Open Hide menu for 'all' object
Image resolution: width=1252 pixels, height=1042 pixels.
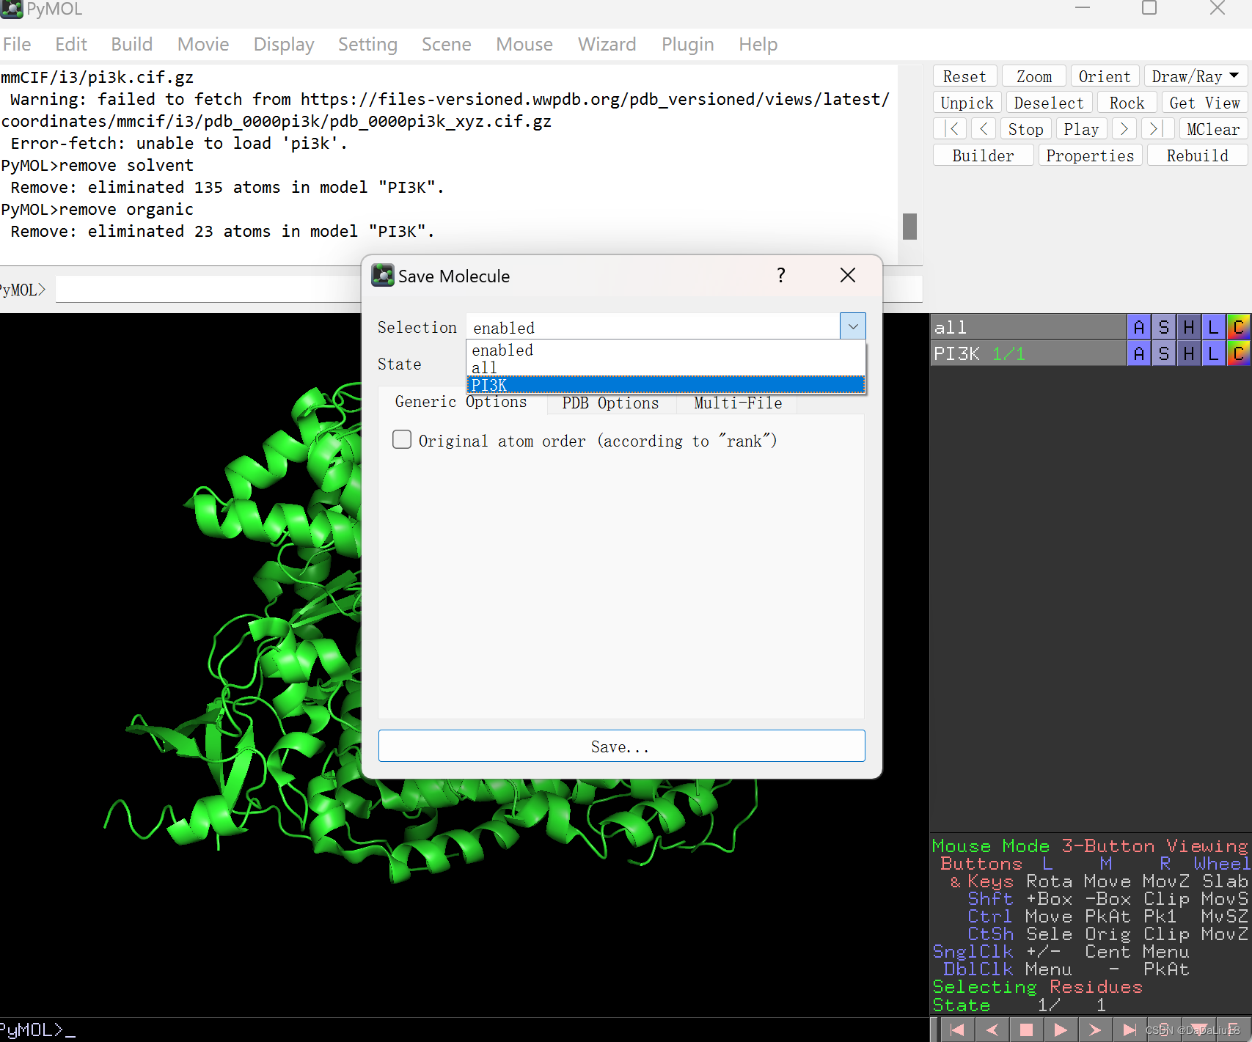coord(1188,327)
